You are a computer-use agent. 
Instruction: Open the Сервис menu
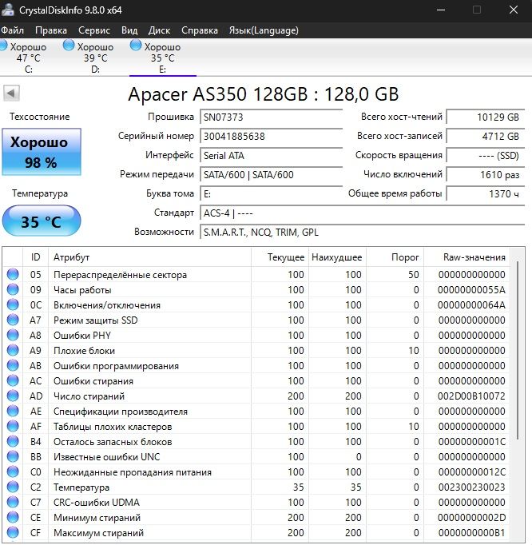94,30
